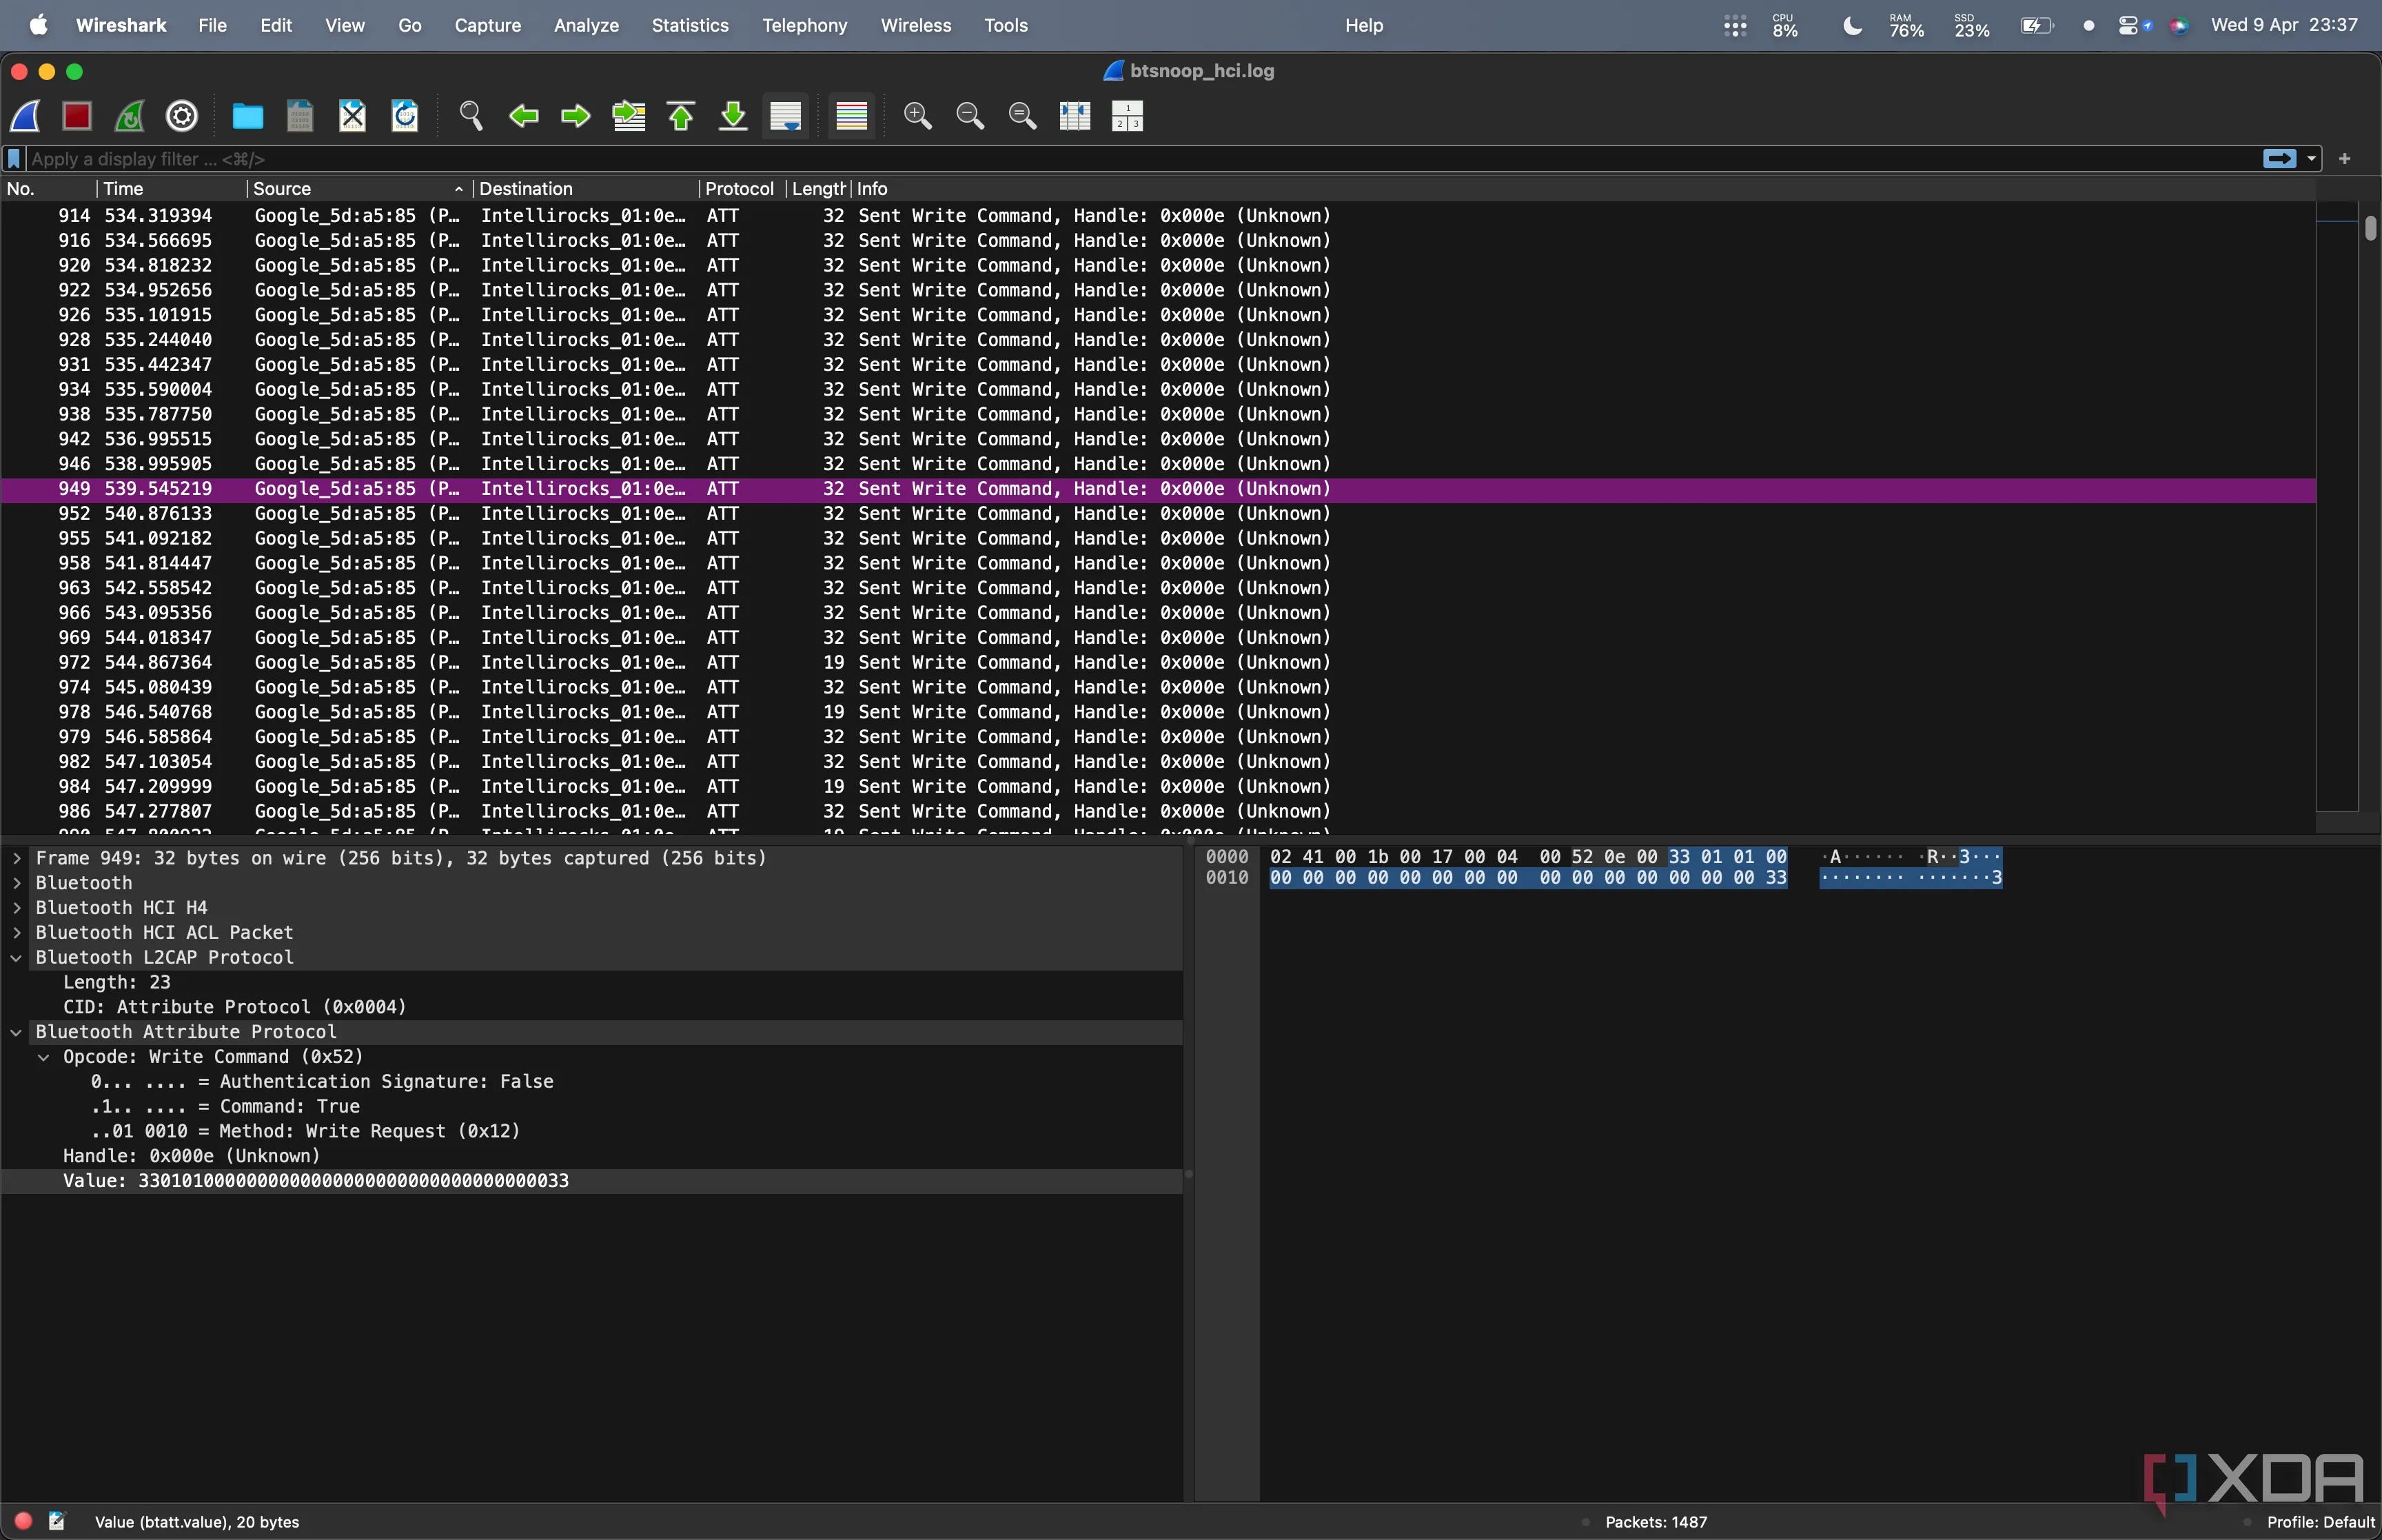Open the recent display filters dropdown
This screenshot has height=1540, width=2382.
[2311, 159]
